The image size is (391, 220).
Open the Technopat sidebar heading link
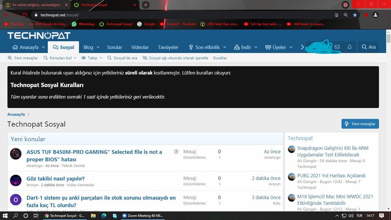tap(300, 138)
